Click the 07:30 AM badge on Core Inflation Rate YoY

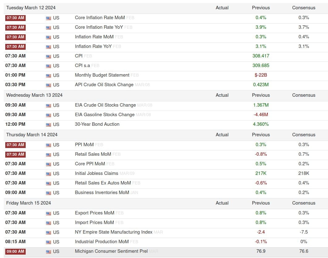15,28
